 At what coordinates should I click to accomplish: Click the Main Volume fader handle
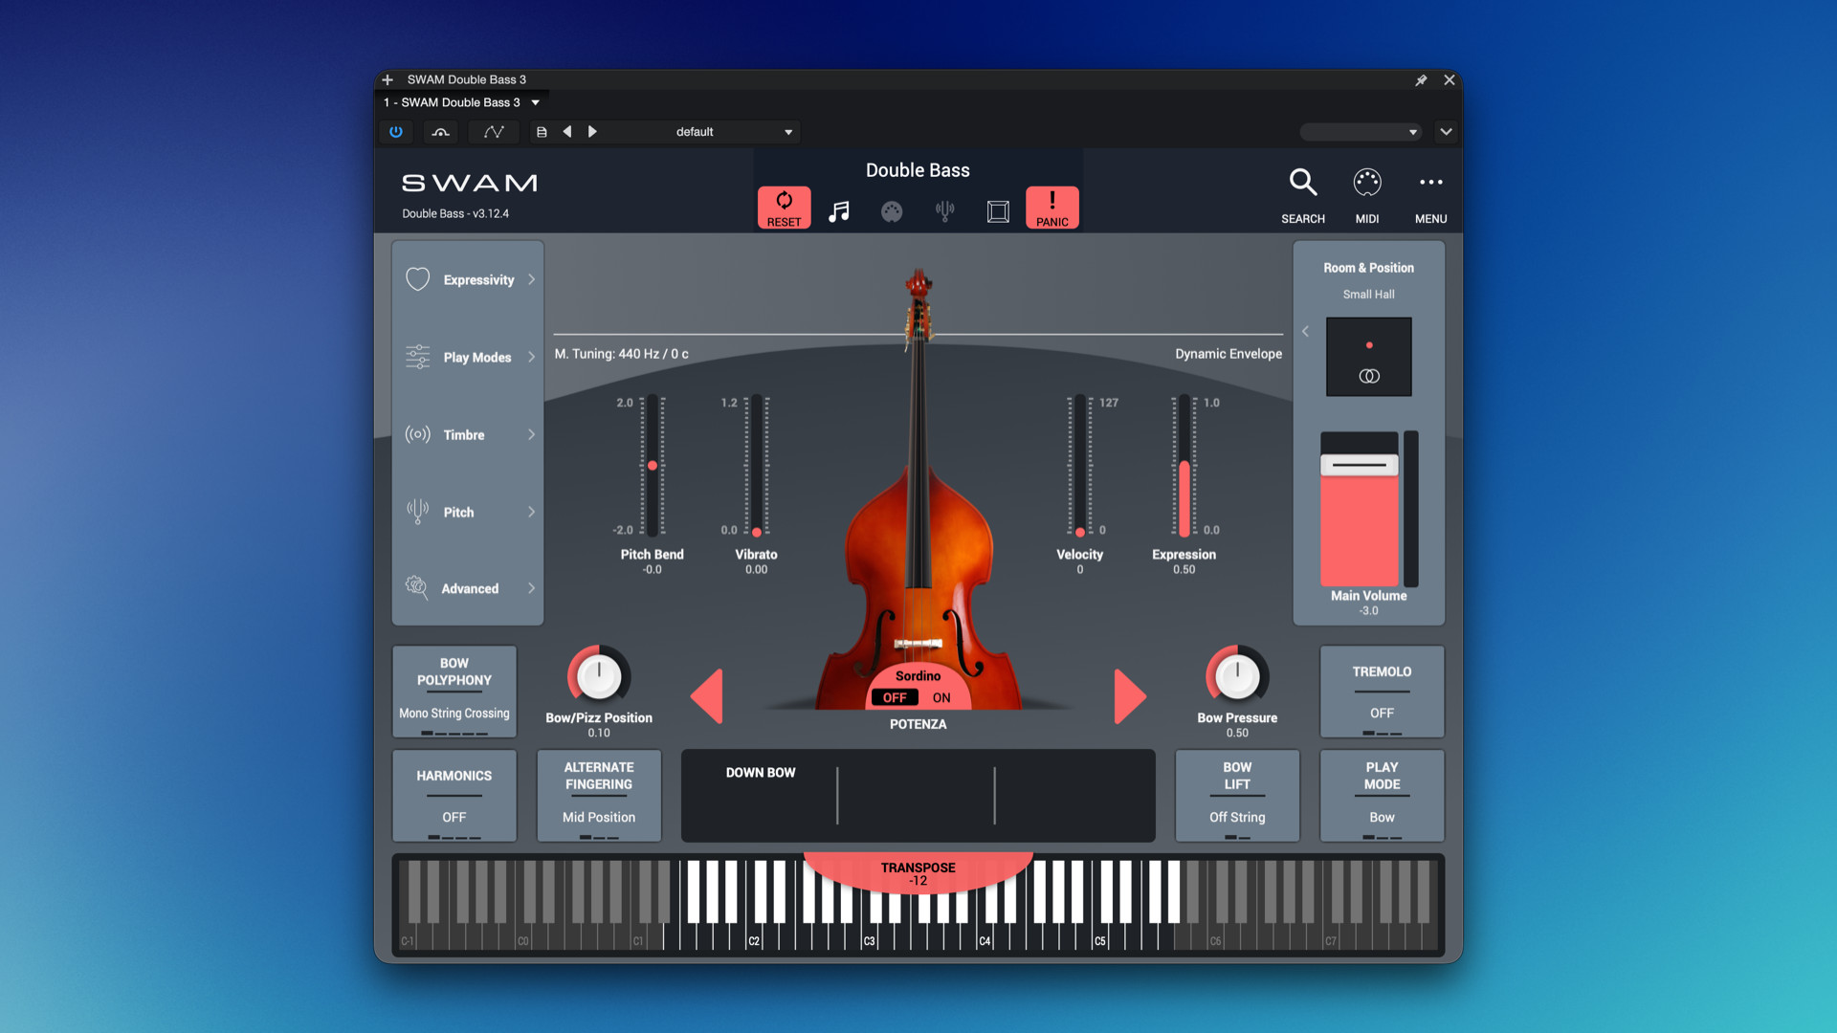(x=1360, y=465)
